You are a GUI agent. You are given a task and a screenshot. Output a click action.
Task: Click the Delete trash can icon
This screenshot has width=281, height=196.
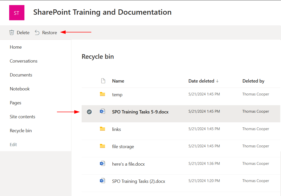click(x=12, y=32)
